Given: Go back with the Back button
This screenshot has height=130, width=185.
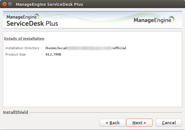Looking at the screenshot, I should pyautogui.click(x=113, y=123).
